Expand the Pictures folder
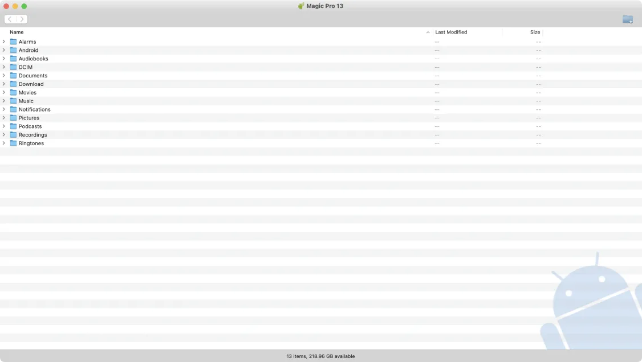 [x=3, y=118]
